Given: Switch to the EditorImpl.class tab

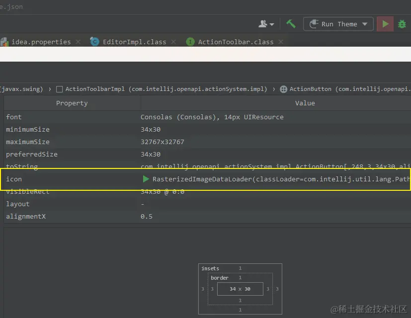Looking at the screenshot, I should (134, 42).
